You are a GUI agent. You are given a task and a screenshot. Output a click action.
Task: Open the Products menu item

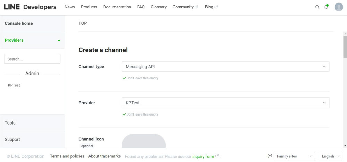(89, 7)
